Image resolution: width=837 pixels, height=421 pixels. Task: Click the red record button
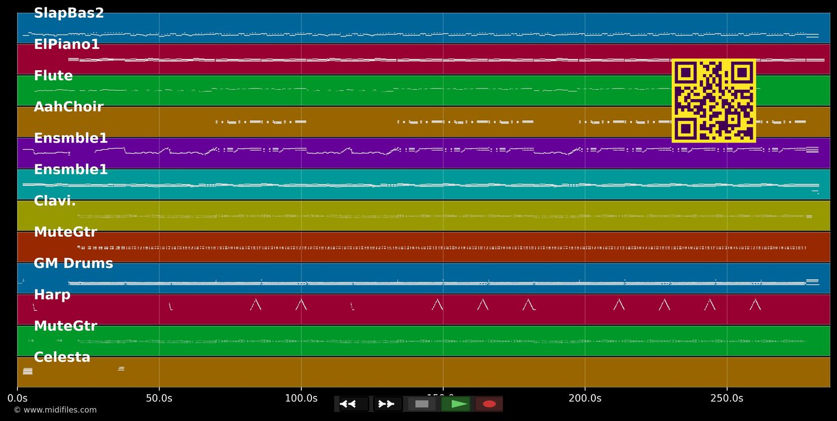coord(489,404)
